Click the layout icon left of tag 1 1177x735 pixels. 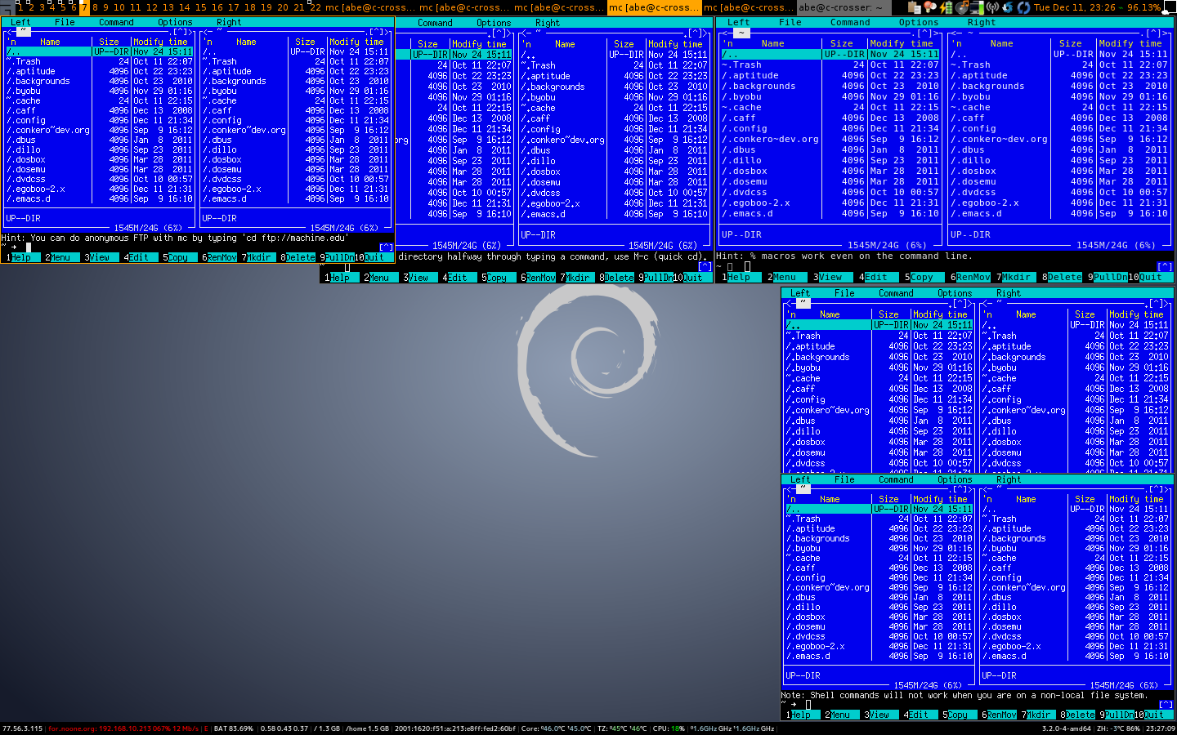pyautogui.click(x=7, y=7)
